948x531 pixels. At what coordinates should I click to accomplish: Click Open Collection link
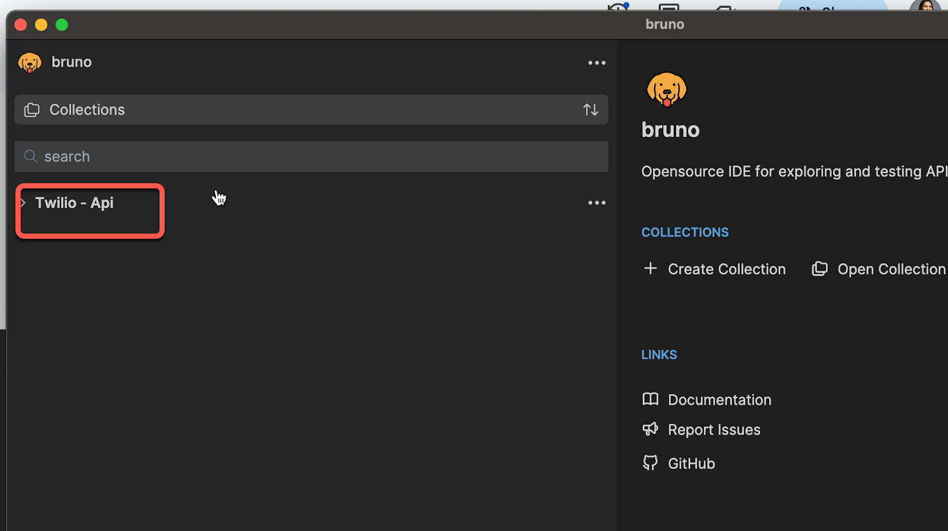point(891,269)
